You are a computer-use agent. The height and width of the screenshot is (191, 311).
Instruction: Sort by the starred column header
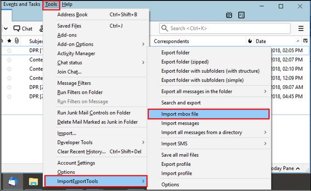[9, 41]
